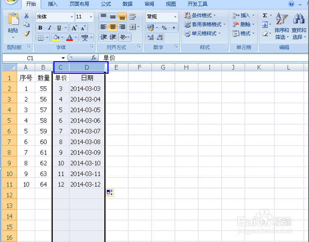Viewport: 309px width, 242px height.
Task: Switch to the 公式 ribbon tab
Action: 106,4
